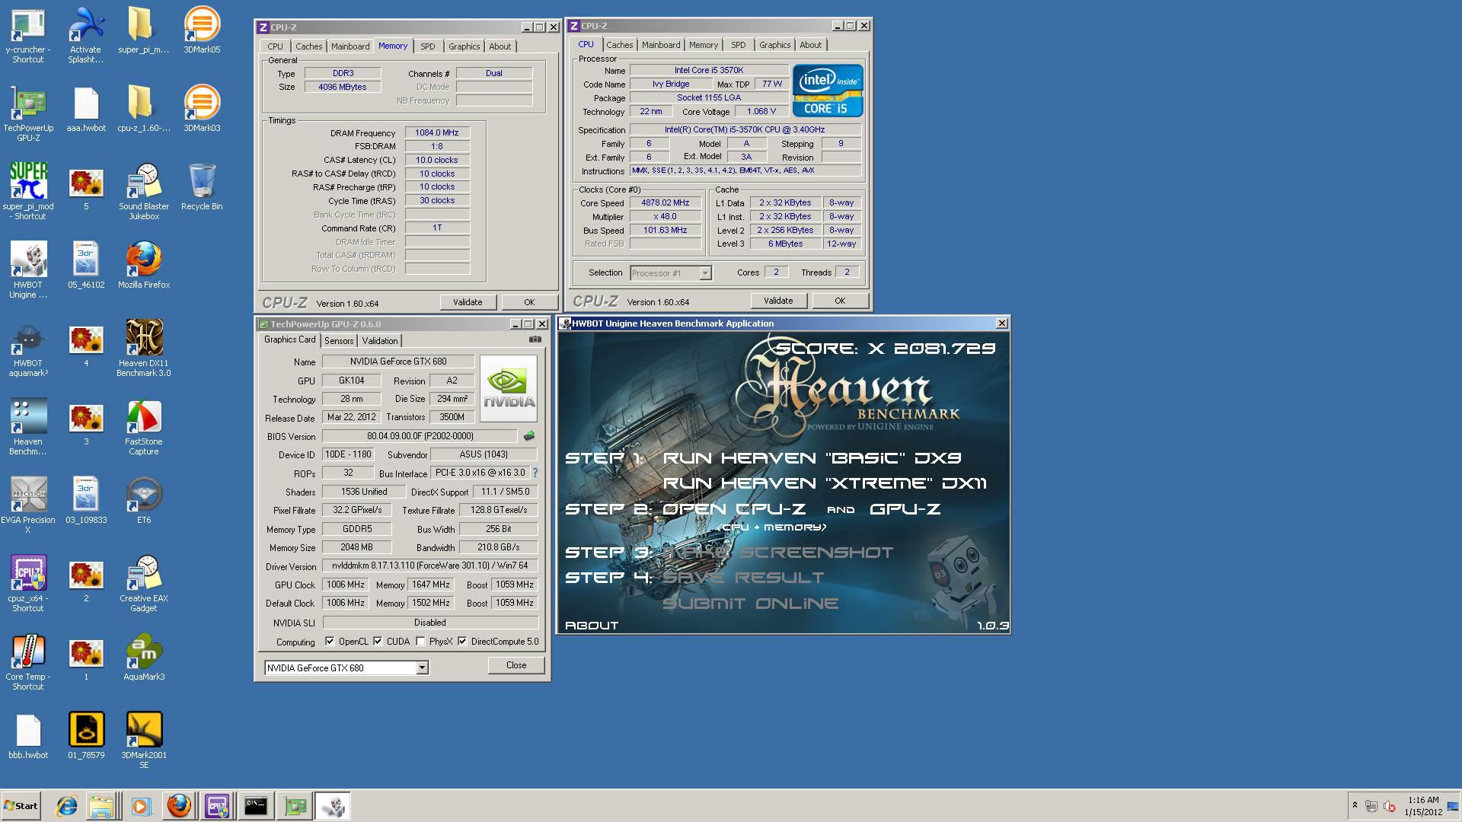Open About in HWBOT Heaven window
This screenshot has height=822, width=1462.
coord(592,626)
